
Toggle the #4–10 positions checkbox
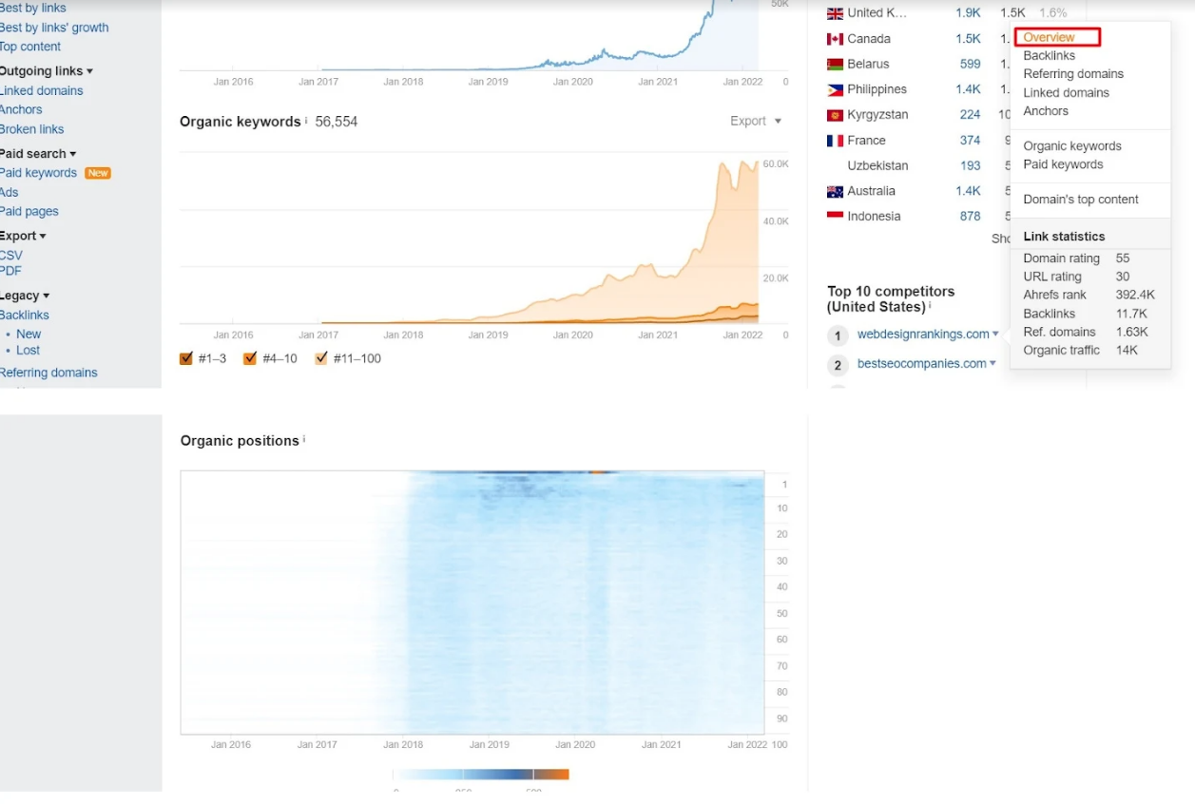coord(250,358)
